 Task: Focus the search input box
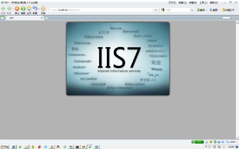(178, 10)
